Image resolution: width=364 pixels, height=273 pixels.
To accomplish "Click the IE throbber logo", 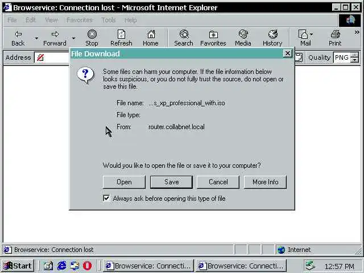I will tap(350, 20).
